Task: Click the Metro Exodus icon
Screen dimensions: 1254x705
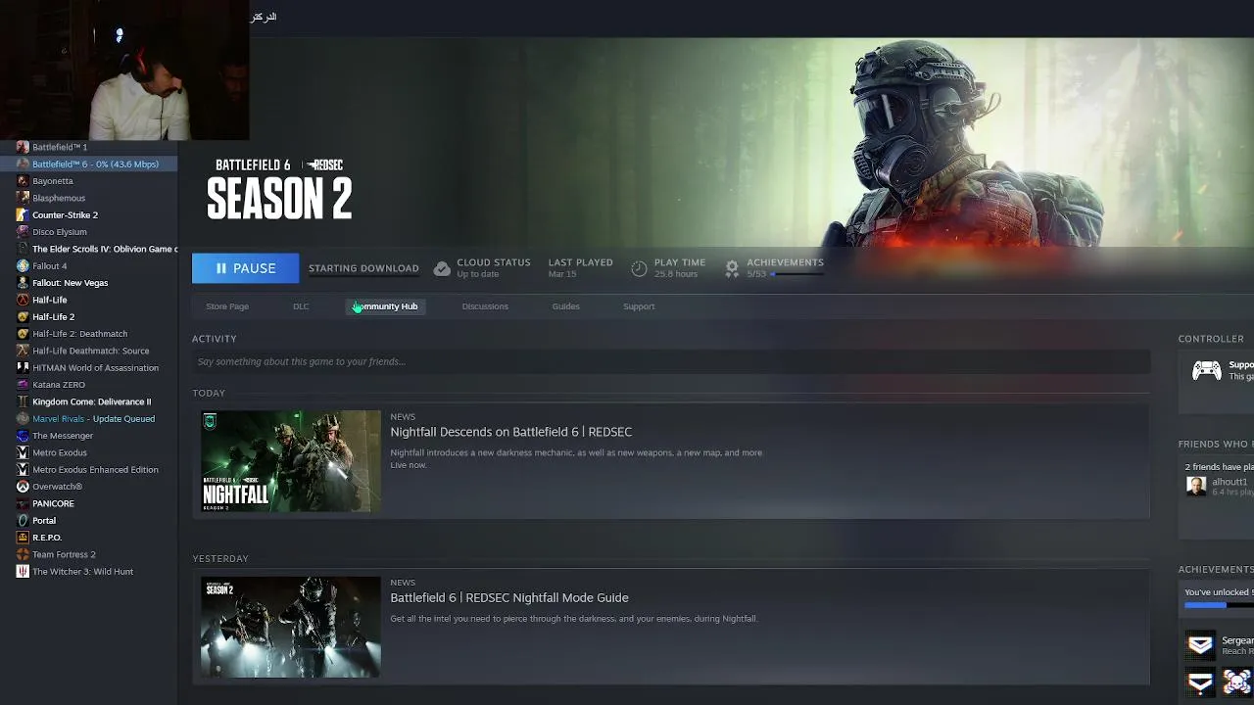Action: [23, 452]
